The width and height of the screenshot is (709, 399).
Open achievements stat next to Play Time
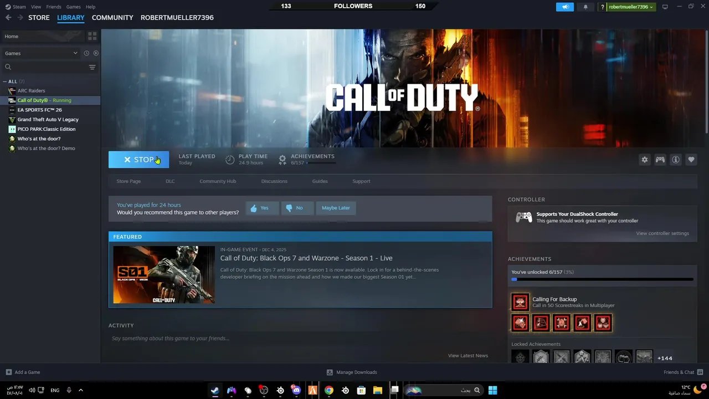307,160
